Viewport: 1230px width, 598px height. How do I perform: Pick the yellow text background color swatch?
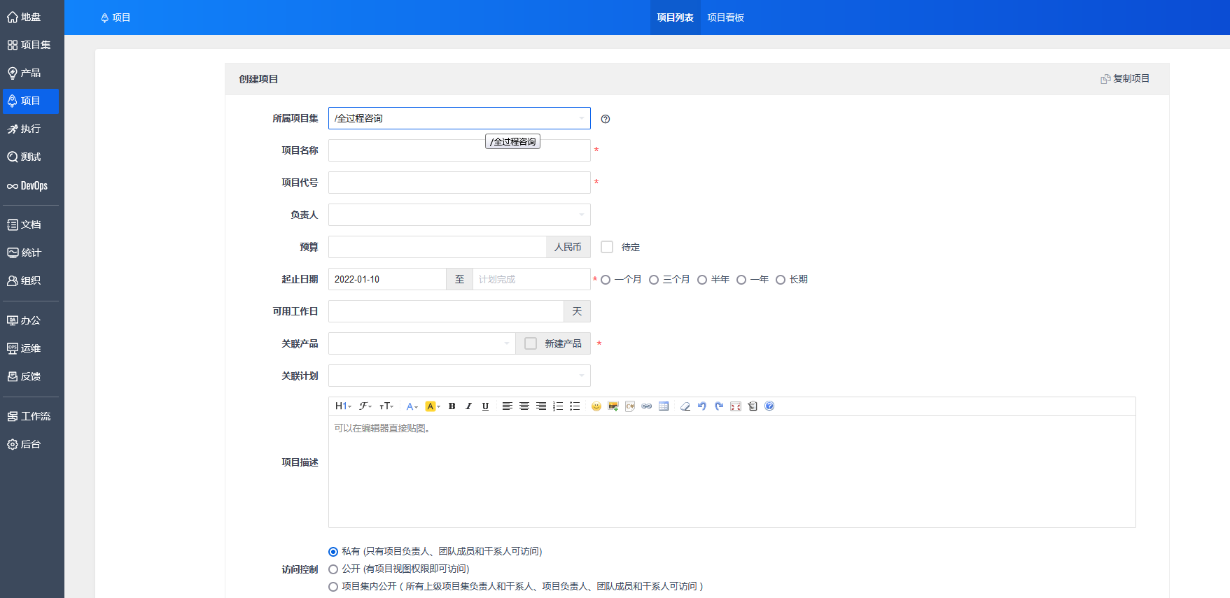431,406
